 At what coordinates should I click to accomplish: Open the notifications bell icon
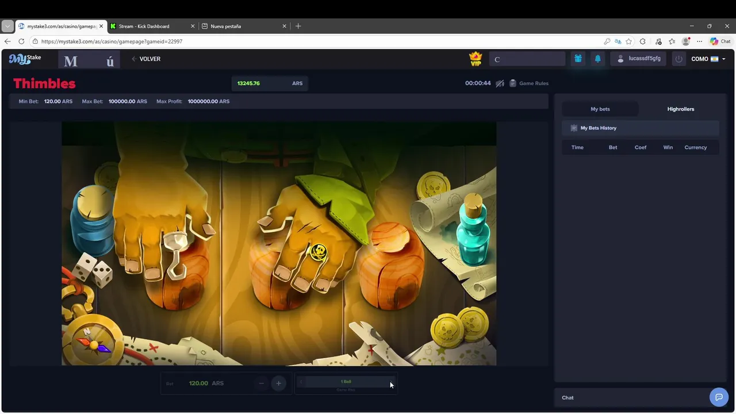(x=598, y=59)
